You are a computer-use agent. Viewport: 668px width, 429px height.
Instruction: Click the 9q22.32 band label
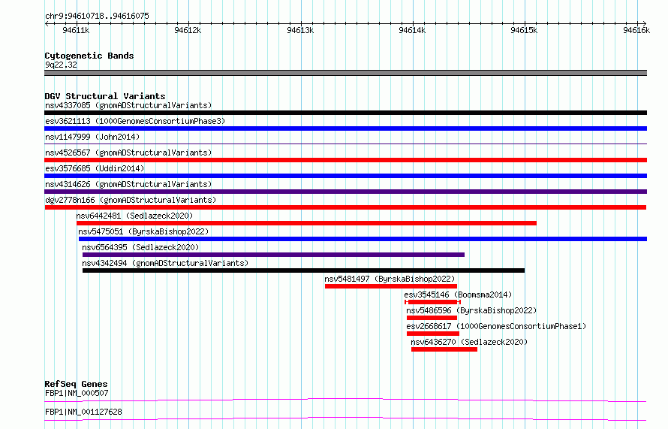(x=61, y=65)
